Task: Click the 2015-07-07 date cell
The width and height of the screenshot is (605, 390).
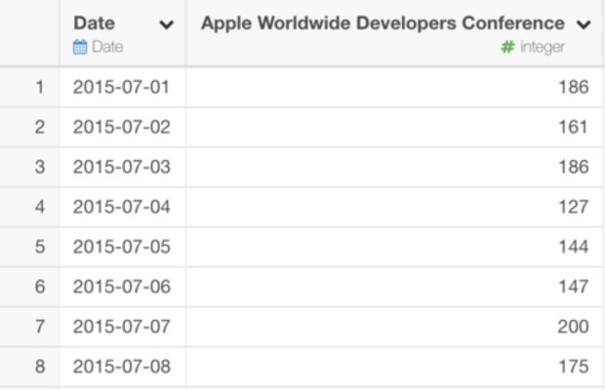Action: coord(122,327)
